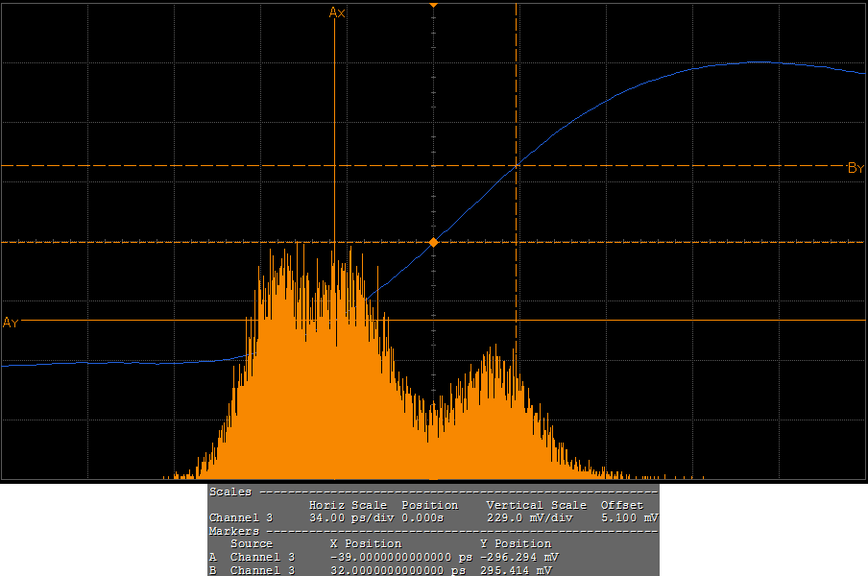
Task: Select marker B Y position 295.414 mV
Action: (x=518, y=570)
